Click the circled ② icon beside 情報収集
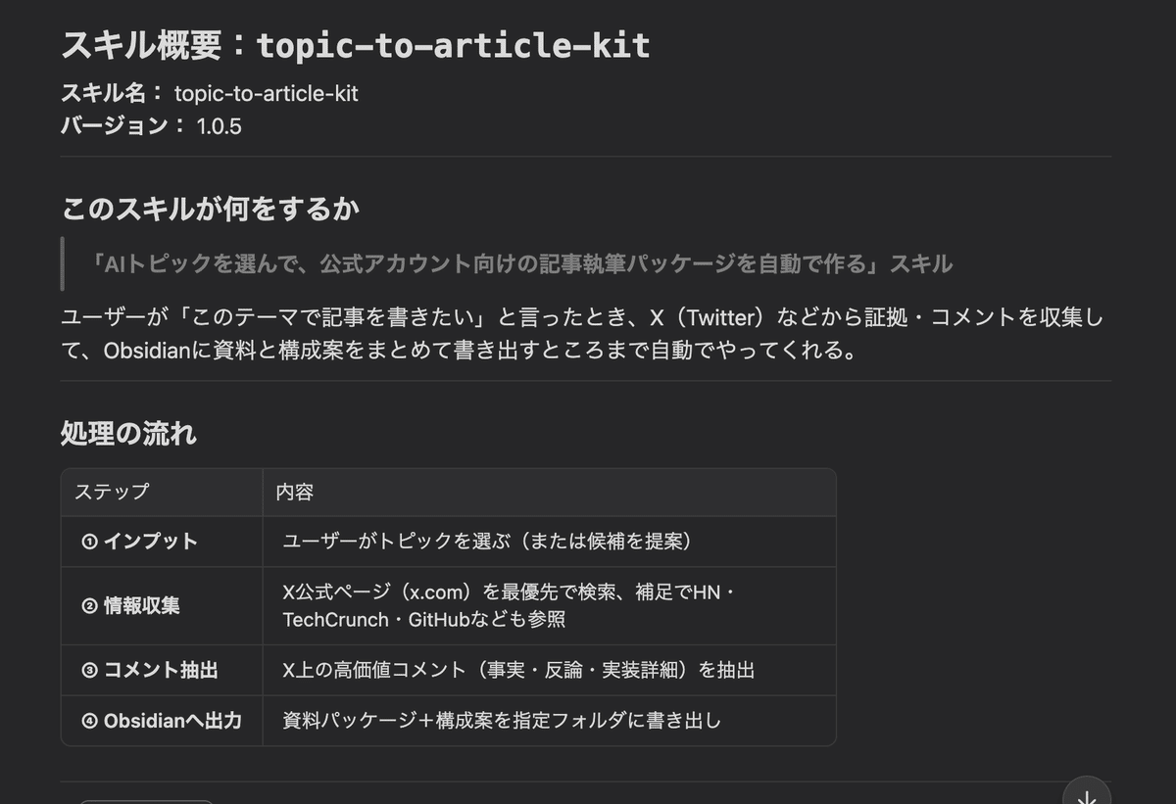Image resolution: width=1176 pixels, height=804 pixels. click(89, 606)
